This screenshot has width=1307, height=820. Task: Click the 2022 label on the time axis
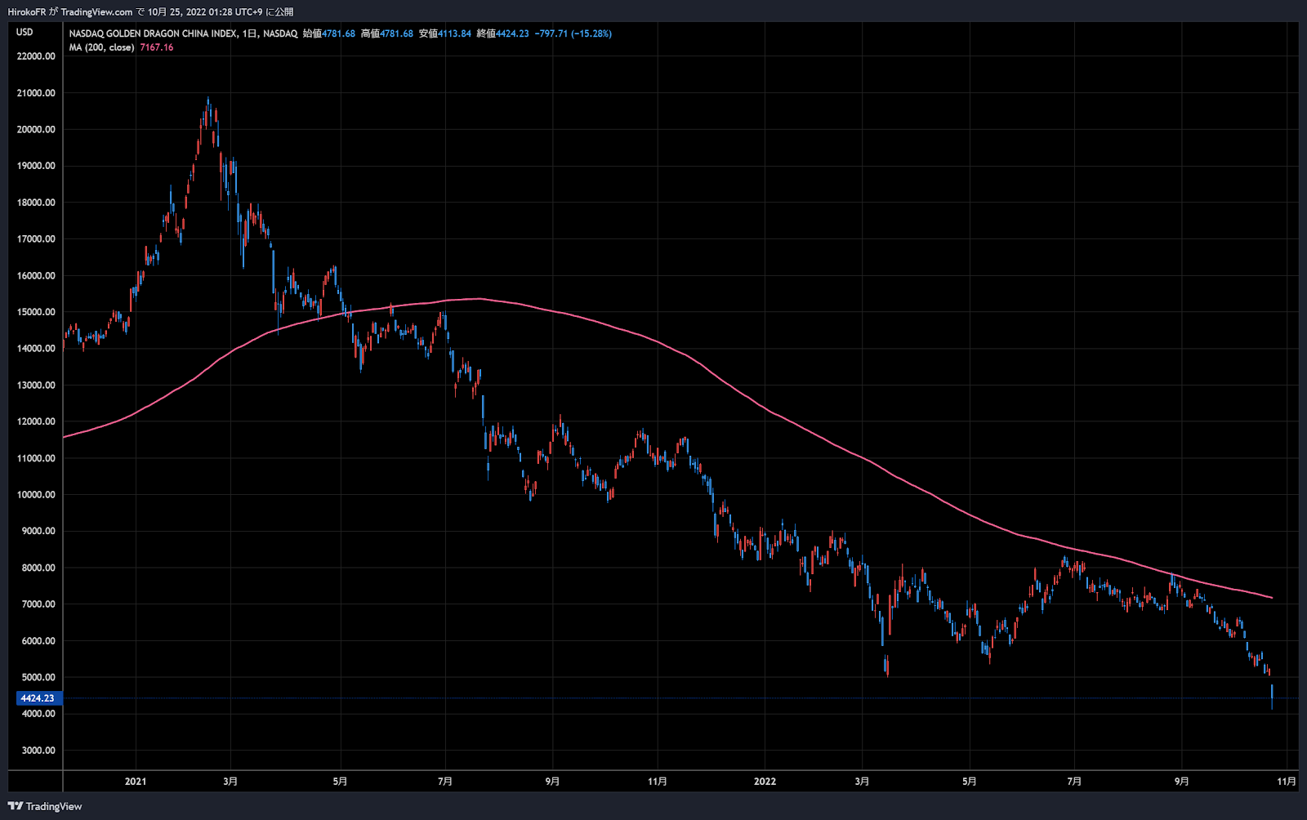(765, 782)
